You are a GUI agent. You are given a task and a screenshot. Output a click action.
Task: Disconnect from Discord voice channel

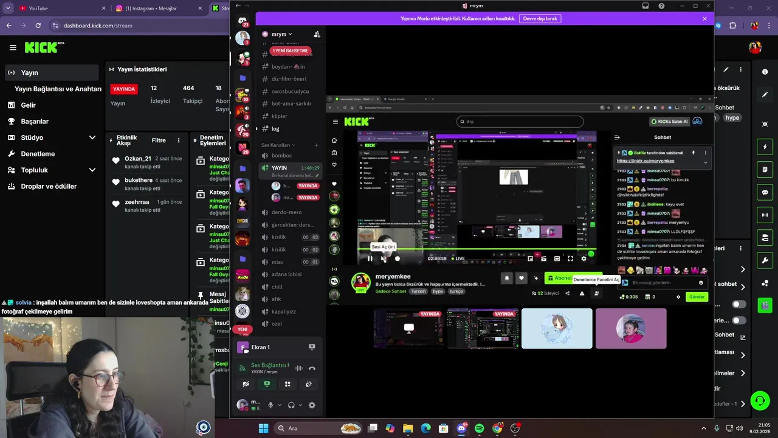coord(312,368)
